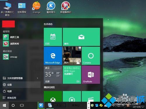
Task: Open the 邮件 mail tile
Action: click(81, 37)
